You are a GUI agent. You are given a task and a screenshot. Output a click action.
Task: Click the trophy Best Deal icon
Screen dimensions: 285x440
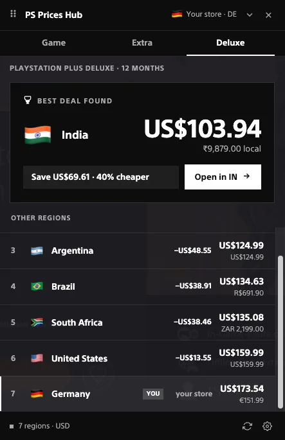28,100
